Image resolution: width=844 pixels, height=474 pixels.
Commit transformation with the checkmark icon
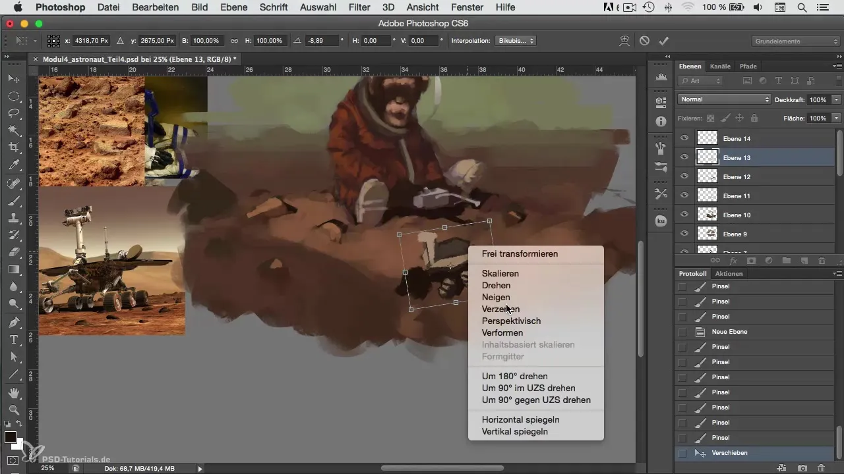tap(663, 41)
